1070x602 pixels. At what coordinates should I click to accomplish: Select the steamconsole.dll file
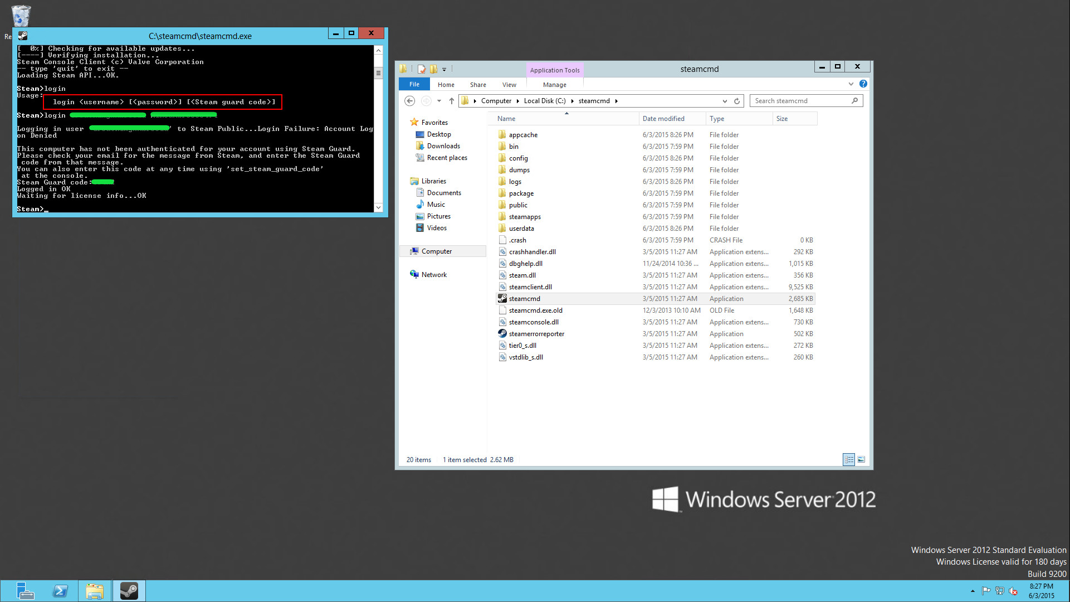(534, 321)
